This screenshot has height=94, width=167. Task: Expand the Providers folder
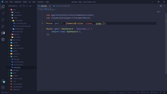21,37
